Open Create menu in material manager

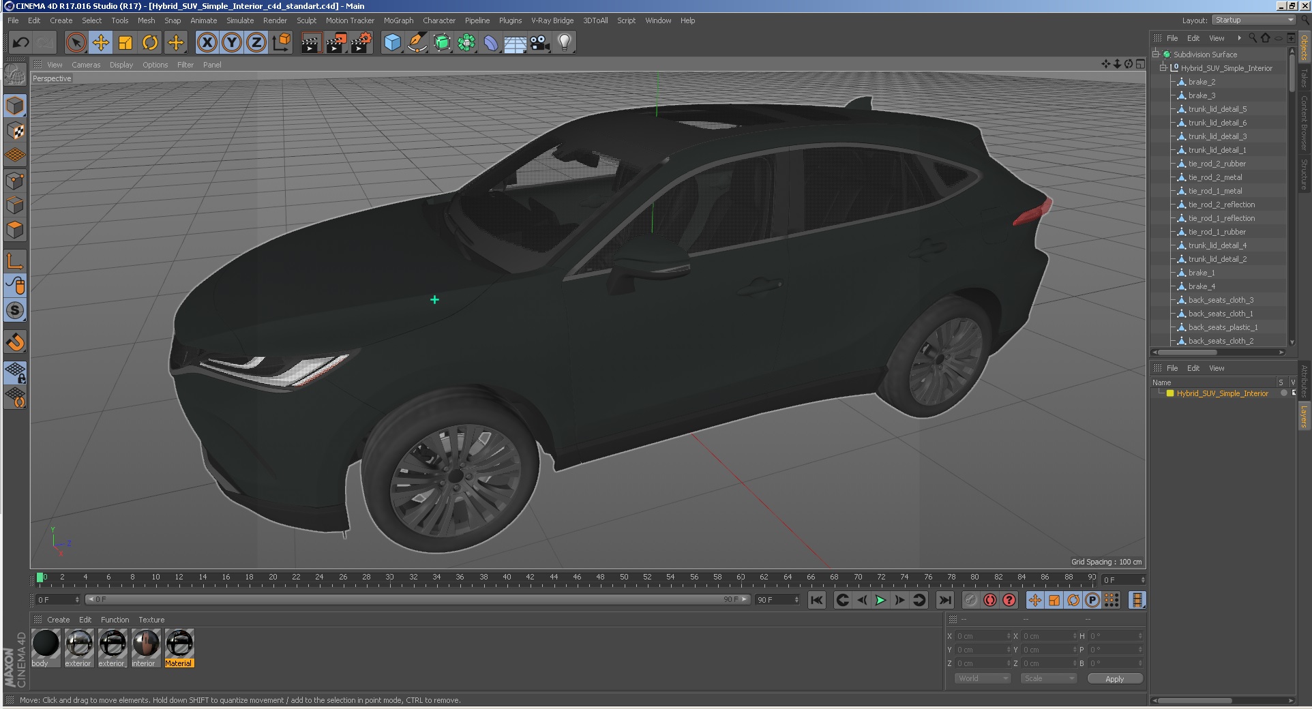pyautogui.click(x=58, y=620)
